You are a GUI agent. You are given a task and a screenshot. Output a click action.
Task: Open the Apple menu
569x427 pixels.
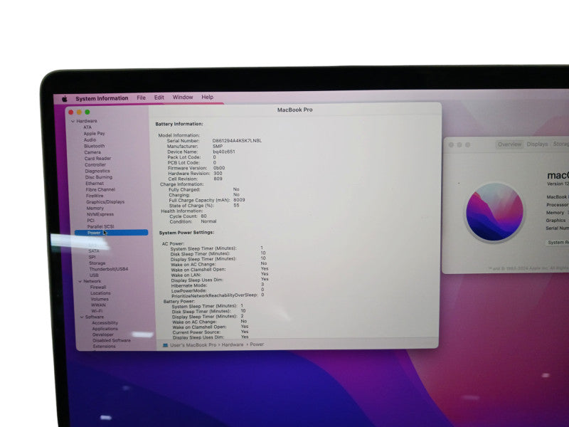(x=65, y=99)
